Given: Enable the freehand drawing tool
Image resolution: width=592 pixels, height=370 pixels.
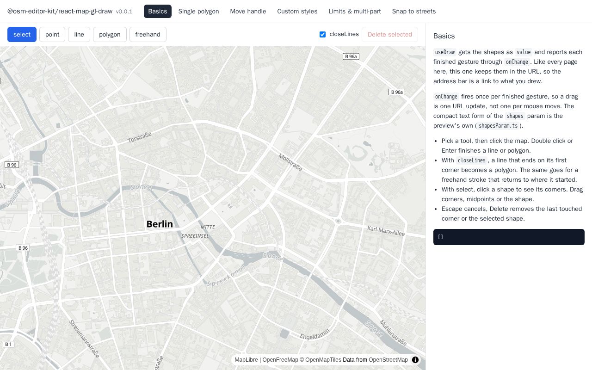Looking at the screenshot, I should 148,34.
